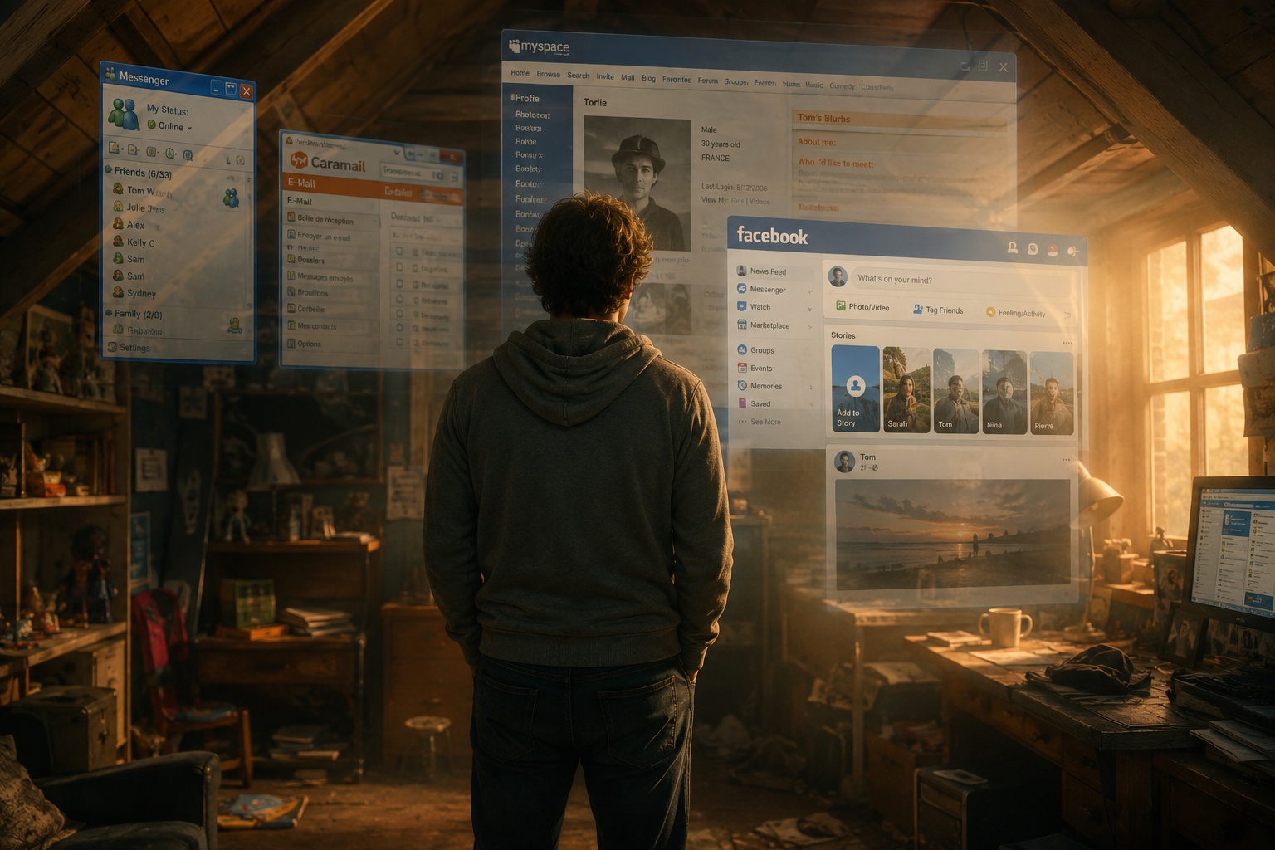Click Envoyer un e-mail in Caramail

pyautogui.click(x=324, y=237)
